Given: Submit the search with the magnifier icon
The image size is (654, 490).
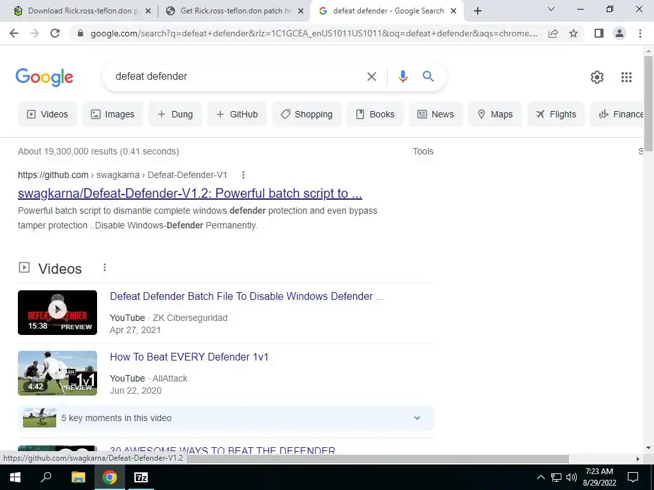Looking at the screenshot, I should pos(428,77).
